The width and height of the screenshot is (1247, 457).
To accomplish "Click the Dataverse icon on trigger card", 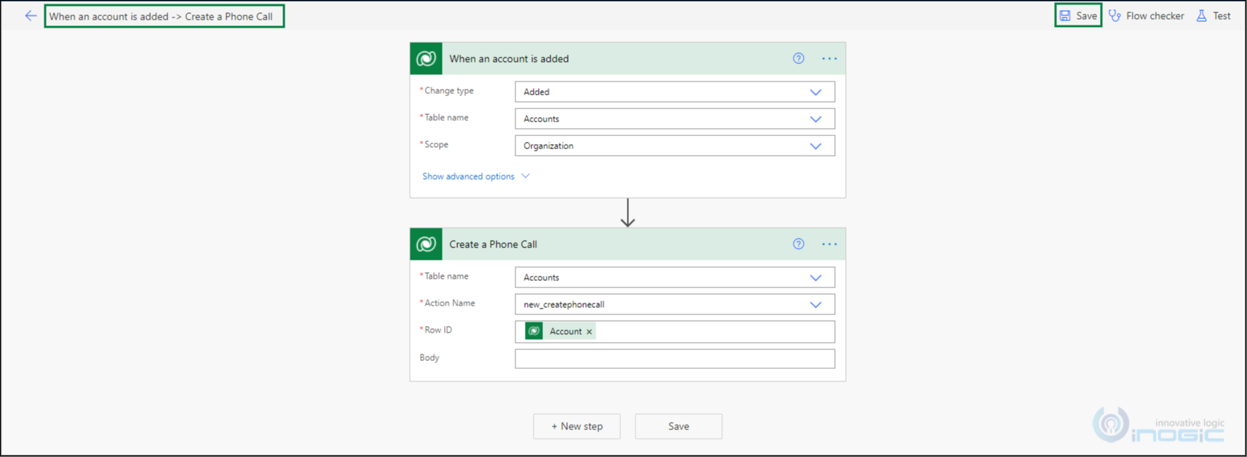I will 426,59.
